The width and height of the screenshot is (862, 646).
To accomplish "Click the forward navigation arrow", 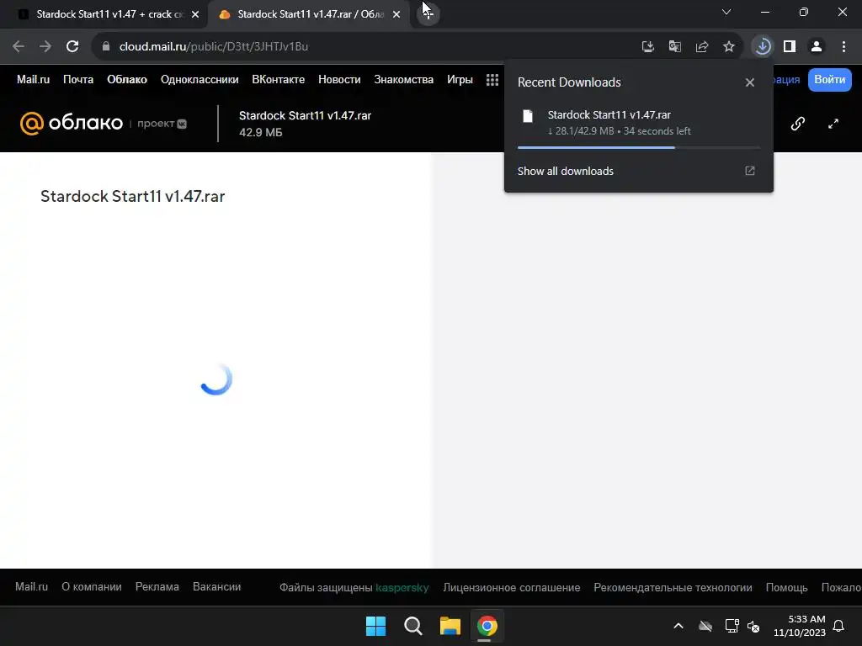I will [45, 47].
